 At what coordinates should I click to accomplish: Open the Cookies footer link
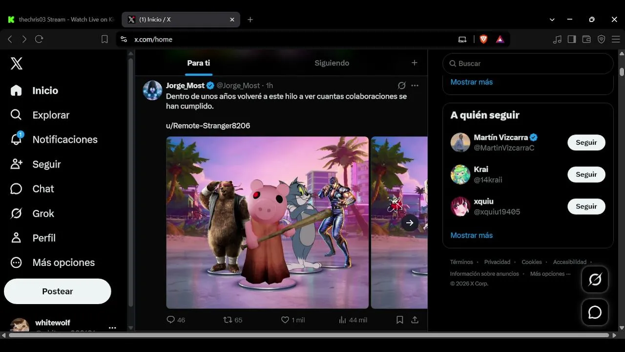(532, 262)
